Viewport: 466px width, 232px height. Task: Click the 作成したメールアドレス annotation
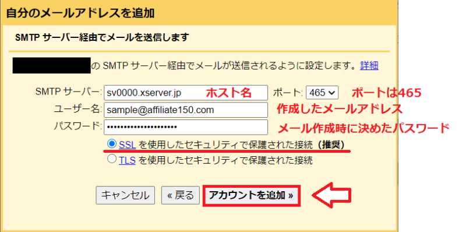340,110
